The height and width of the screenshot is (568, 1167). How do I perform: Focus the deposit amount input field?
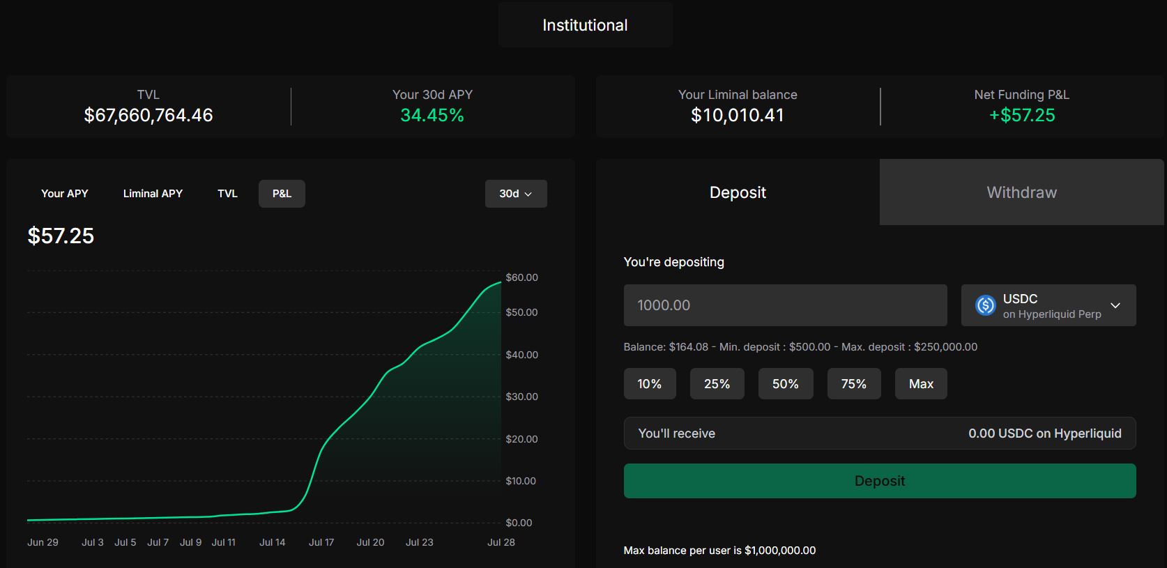click(784, 305)
